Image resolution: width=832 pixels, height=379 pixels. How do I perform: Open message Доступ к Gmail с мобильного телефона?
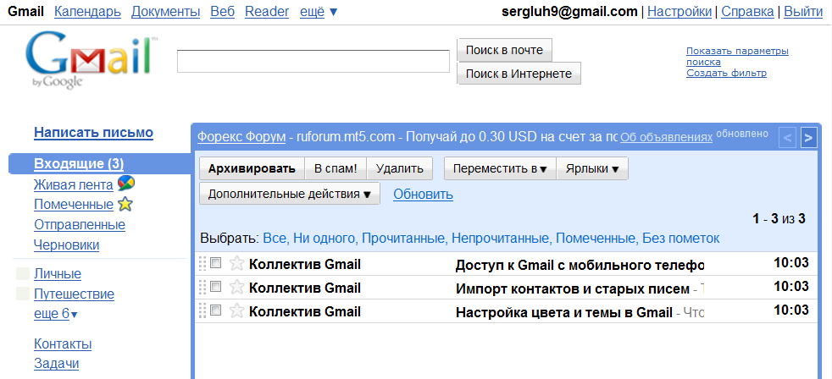click(580, 264)
